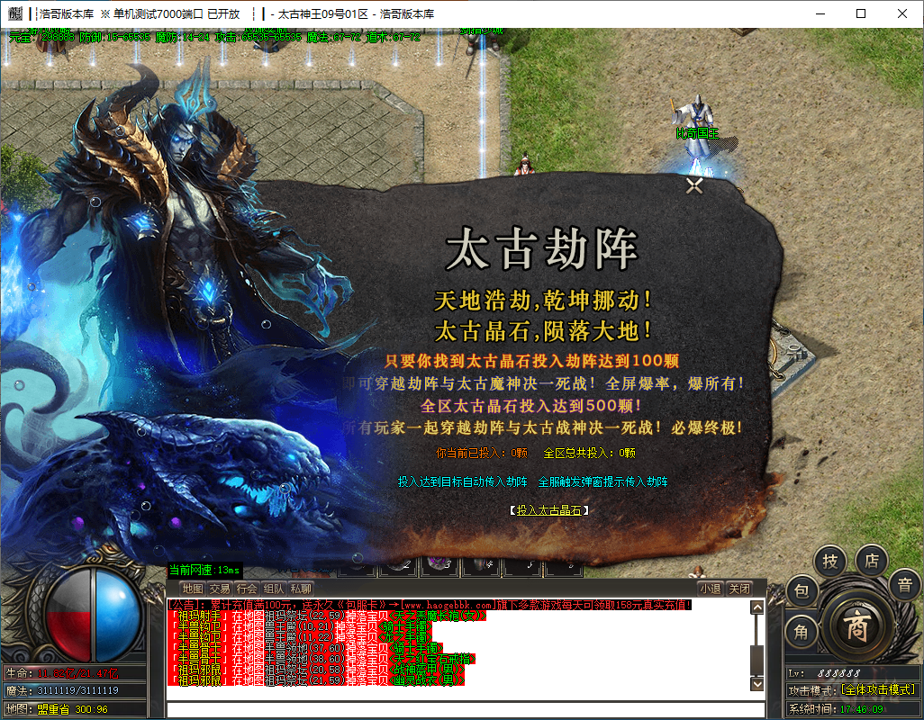Screen dimensions: 924x720
Task: Click the 龙之手镯 drop message
Action: pyautogui.click(x=300, y=637)
